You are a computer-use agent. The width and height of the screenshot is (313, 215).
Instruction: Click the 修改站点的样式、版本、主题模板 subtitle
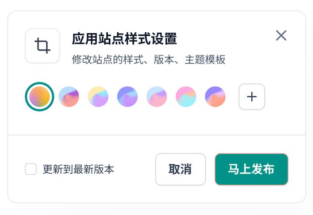click(x=148, y=60)
